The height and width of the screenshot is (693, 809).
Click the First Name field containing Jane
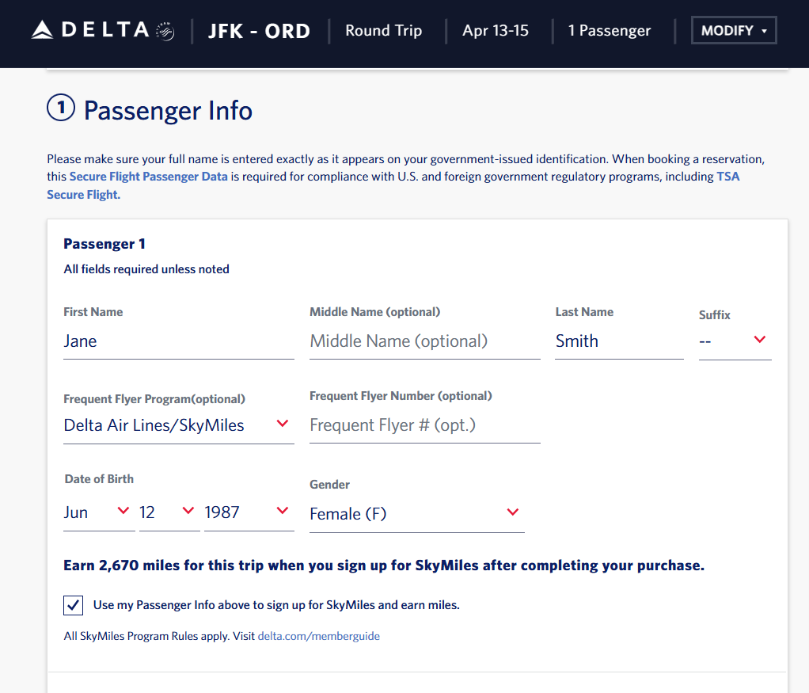(x=178, y=341)
